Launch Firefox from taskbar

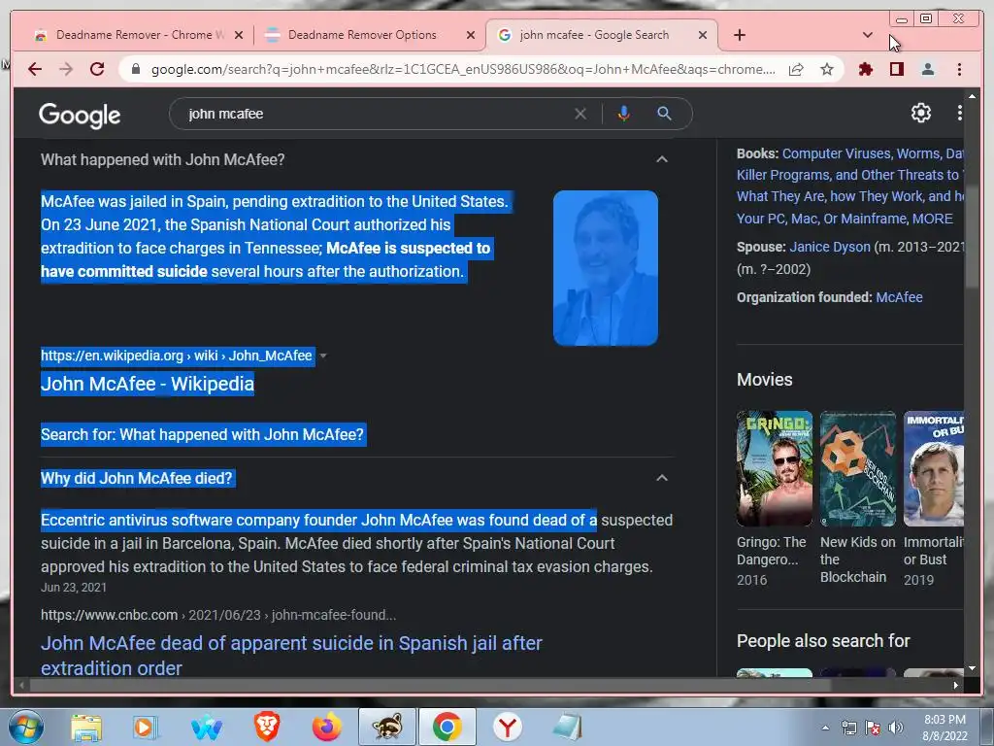pos(326,727)
